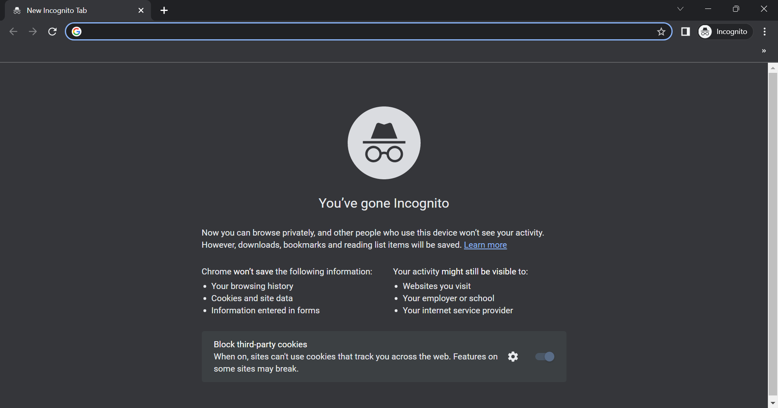Open a new tab with plus button
Image resolution: width=778 pixels, height=408 pixels.
164,11
